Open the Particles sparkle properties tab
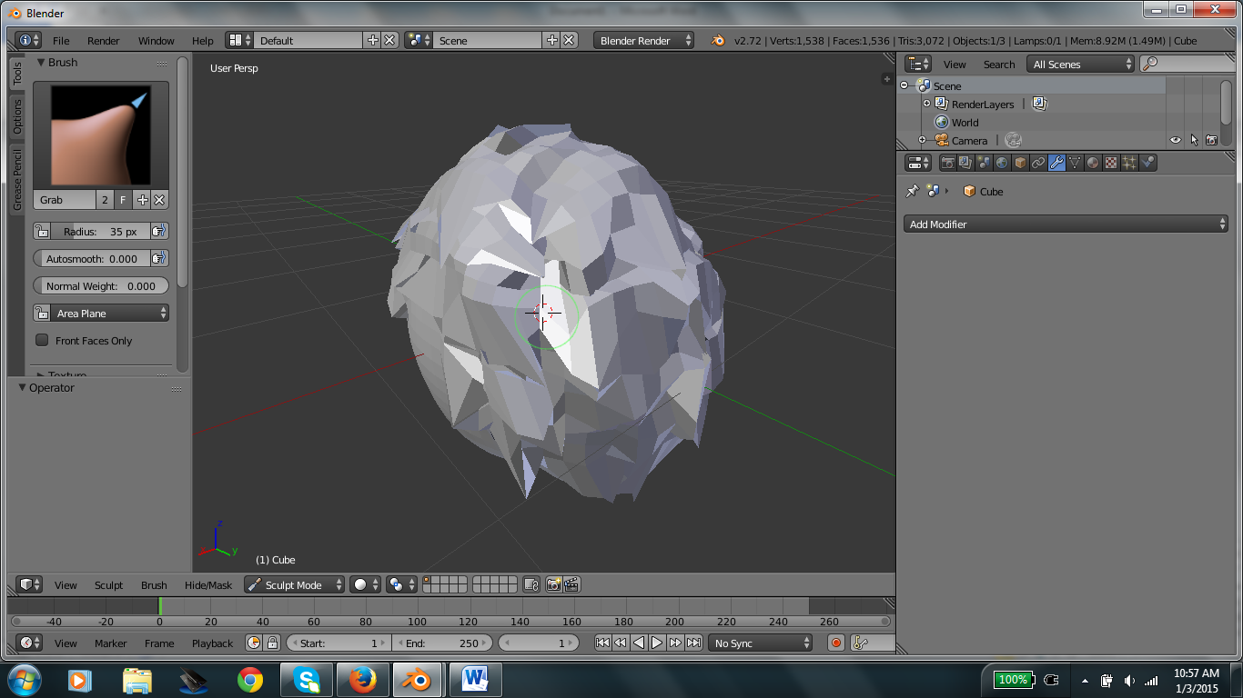 coord(1129,163)
